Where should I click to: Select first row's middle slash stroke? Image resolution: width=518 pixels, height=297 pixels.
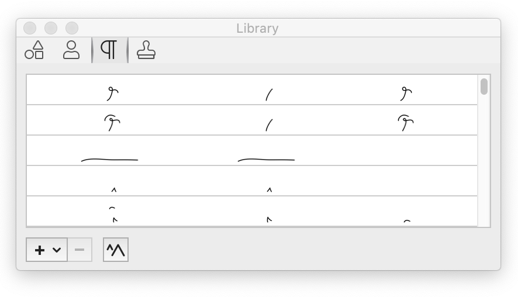click(x=269, y=94)
